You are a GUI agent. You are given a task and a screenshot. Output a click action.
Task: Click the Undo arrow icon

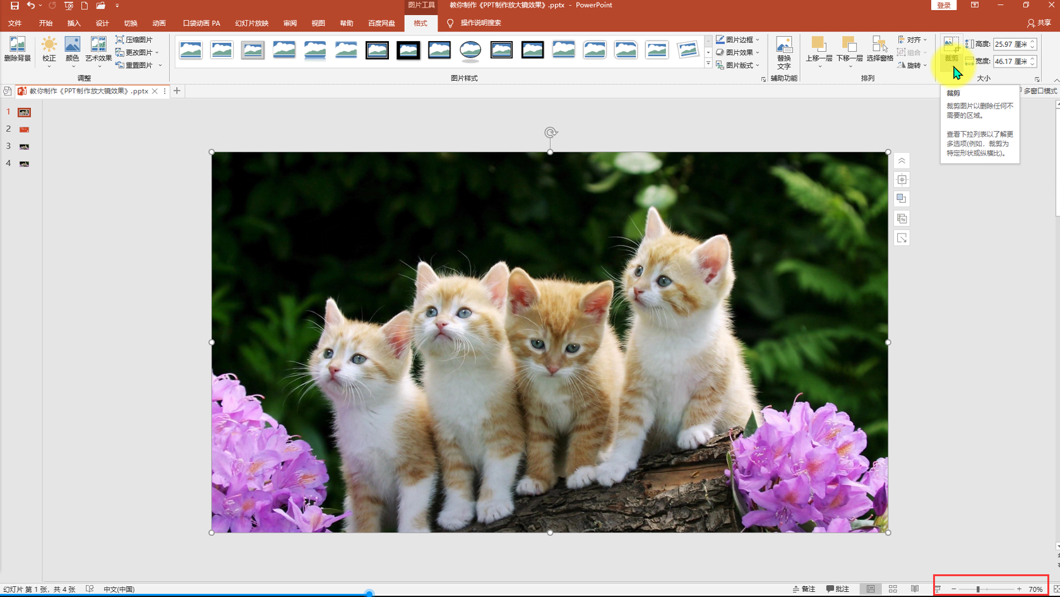point(30,6)
